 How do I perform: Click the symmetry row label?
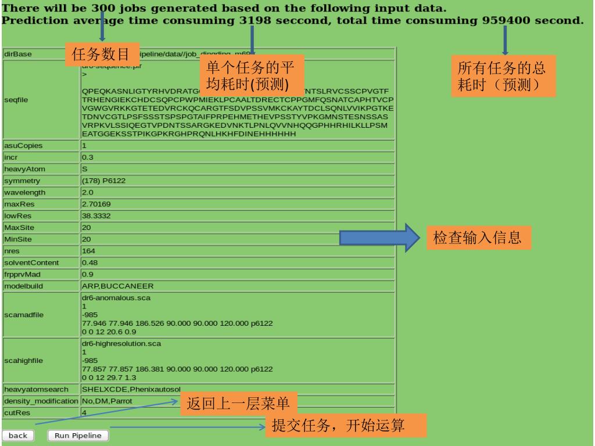tap(22, 181)
